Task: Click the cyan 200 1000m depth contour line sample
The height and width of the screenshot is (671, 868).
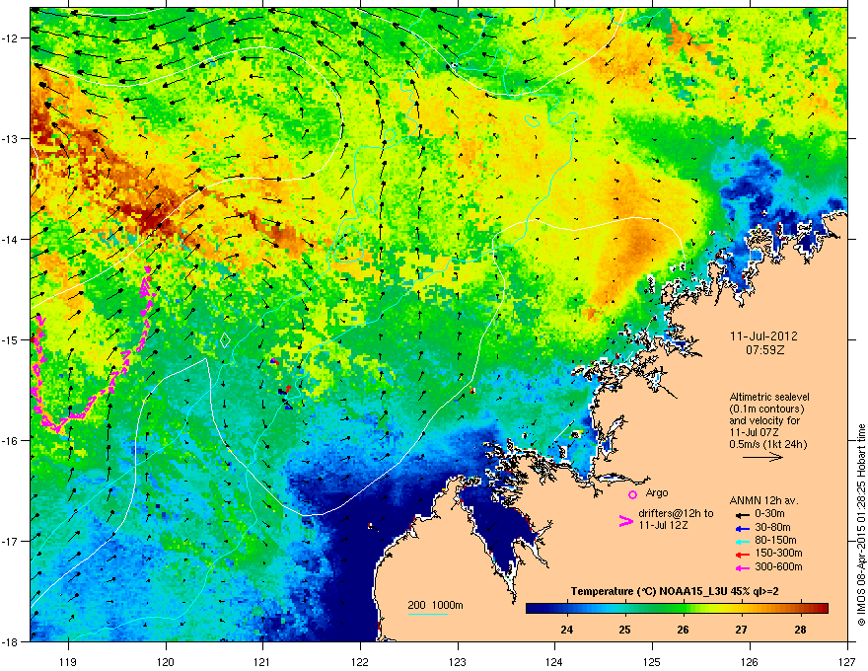Action: click(427, 615)
